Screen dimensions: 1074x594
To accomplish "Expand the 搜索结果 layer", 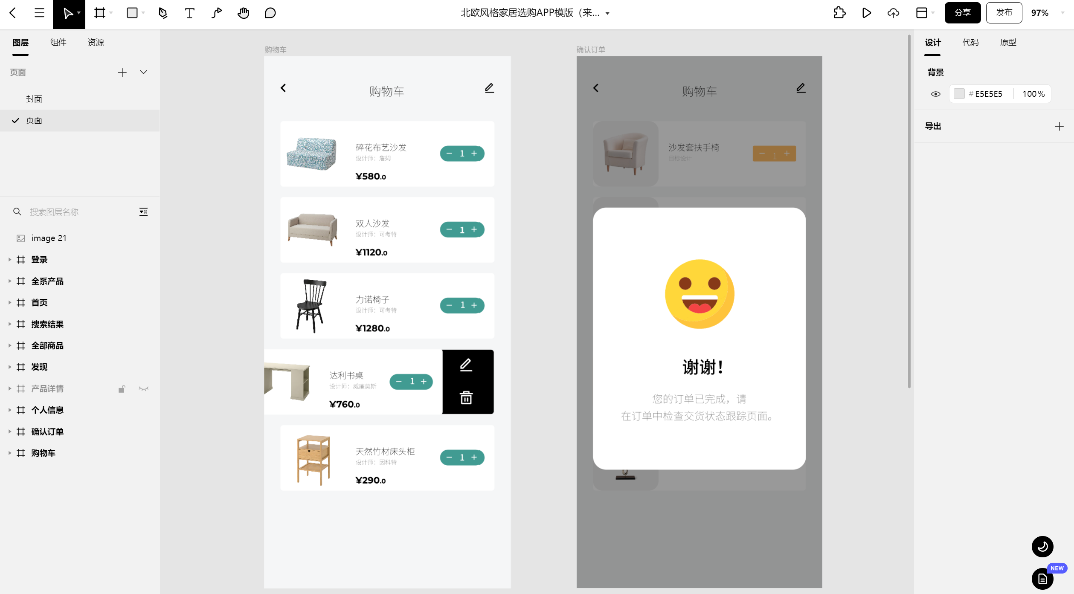I will tap(9, 324).
